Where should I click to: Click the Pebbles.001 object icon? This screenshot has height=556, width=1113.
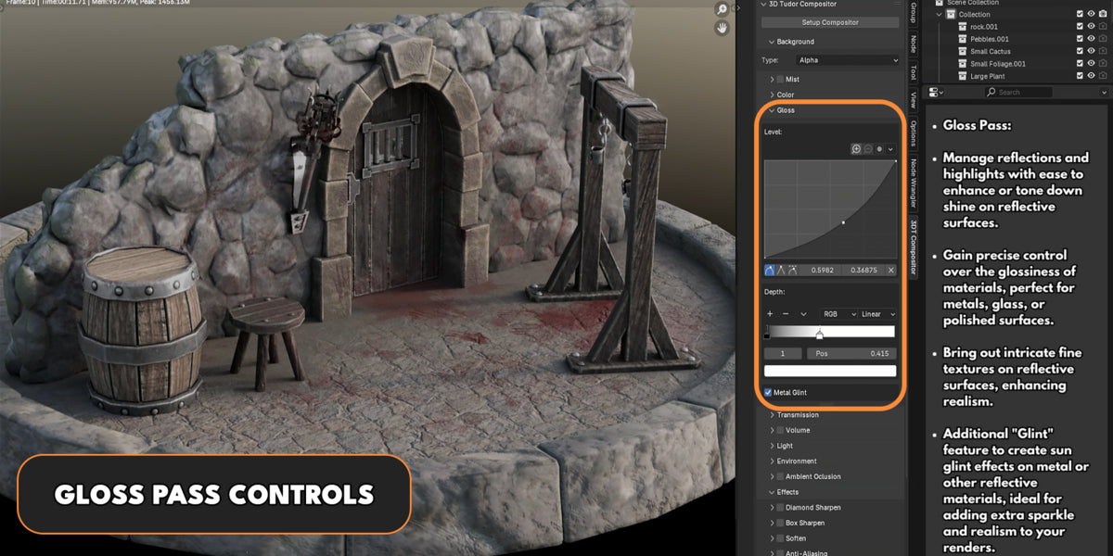tap(963, 39)
